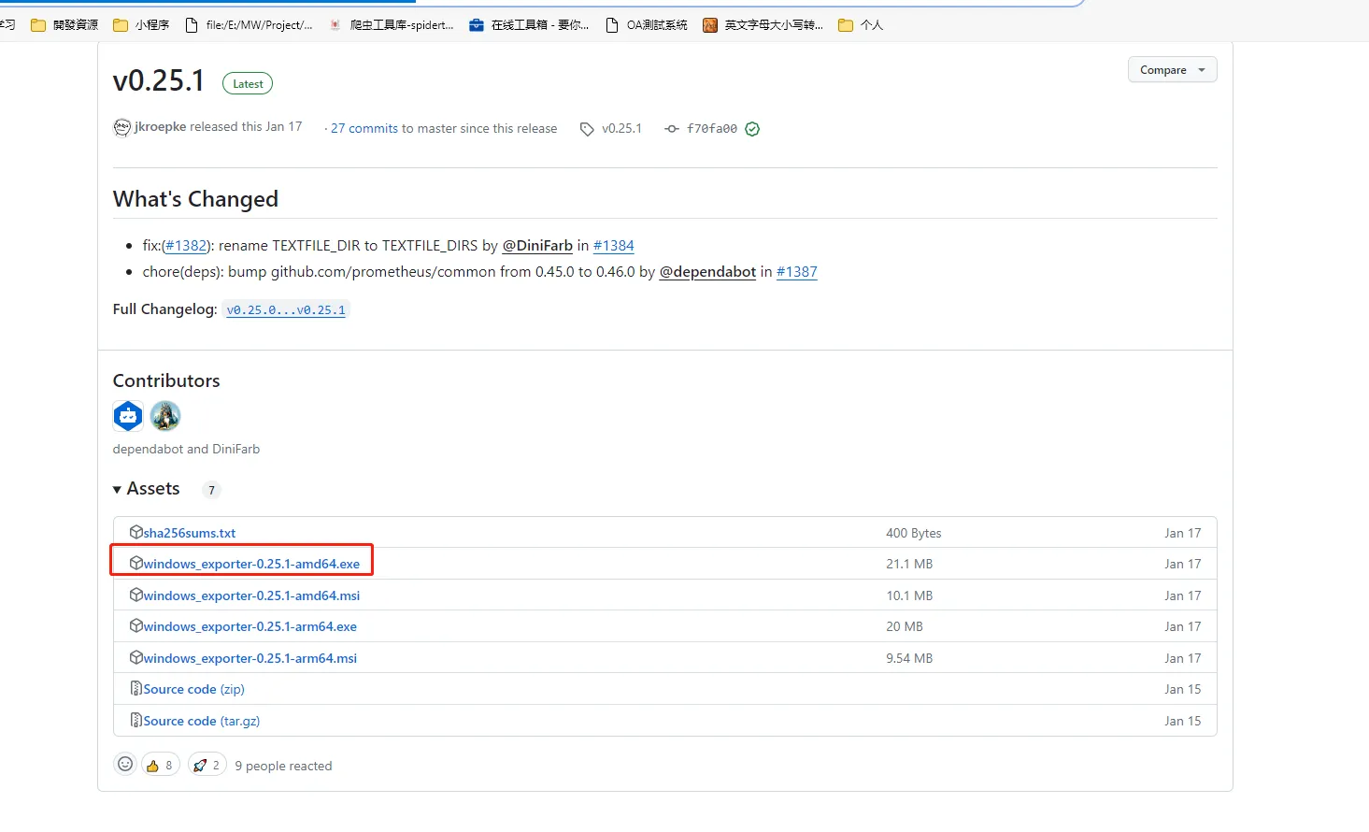Open pull request #1387 link
Screen dimensions: 1369x832
797,271
